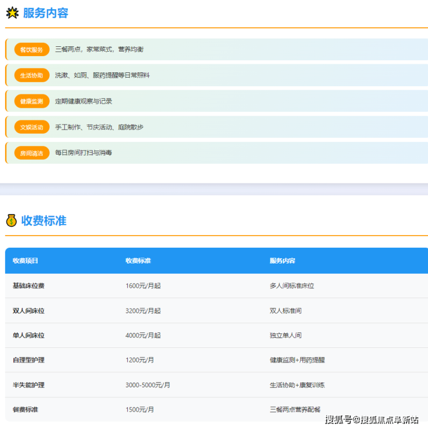Click the 健康监测 orange tag

(x=32, y=101)
